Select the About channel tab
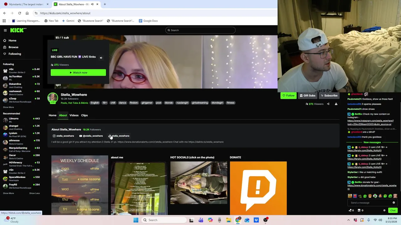Viewport: 401px width, 225px height. [x=63, y=115]
